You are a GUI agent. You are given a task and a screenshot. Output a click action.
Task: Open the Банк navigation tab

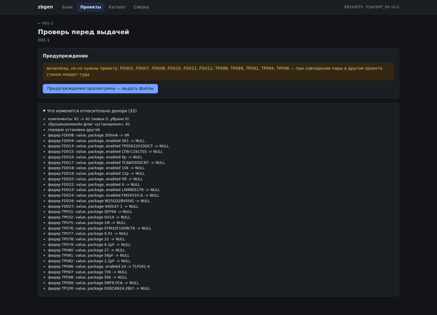pos(67,7)
